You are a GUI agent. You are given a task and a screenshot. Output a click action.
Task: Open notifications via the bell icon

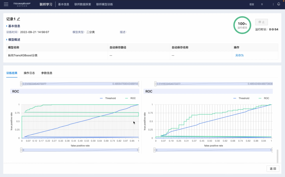point(279,4)
